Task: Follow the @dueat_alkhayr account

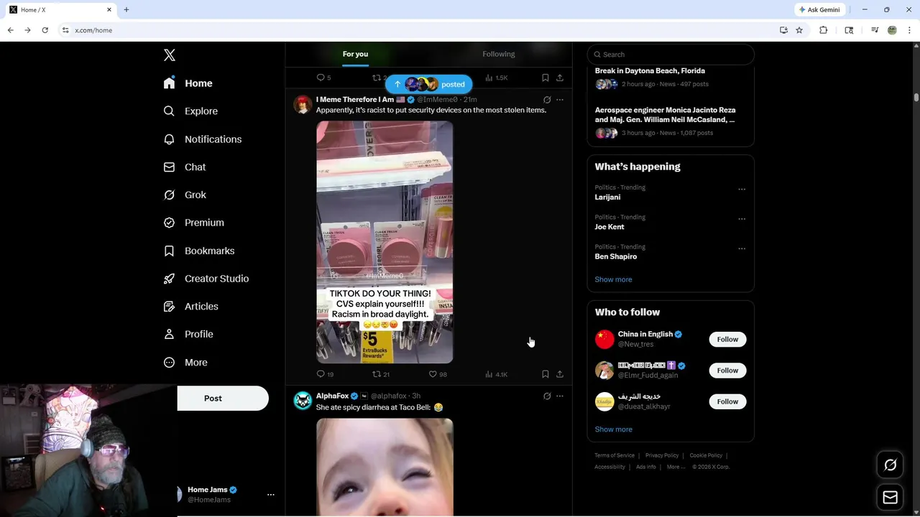Action: [727, 401]
